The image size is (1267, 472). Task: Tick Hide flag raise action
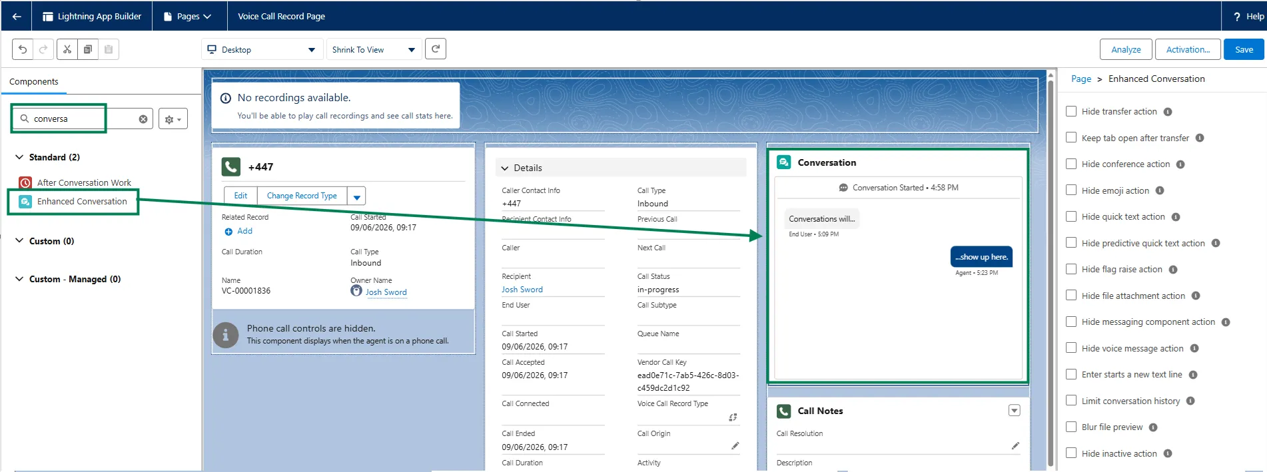1071,269
